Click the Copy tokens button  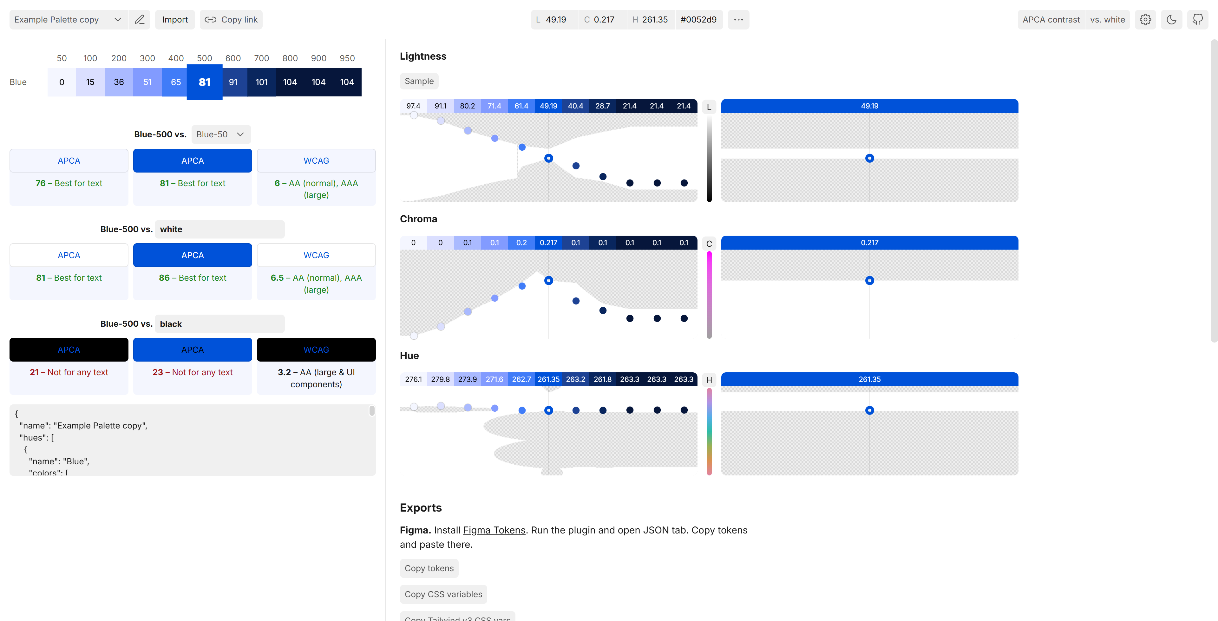point(429,568)
